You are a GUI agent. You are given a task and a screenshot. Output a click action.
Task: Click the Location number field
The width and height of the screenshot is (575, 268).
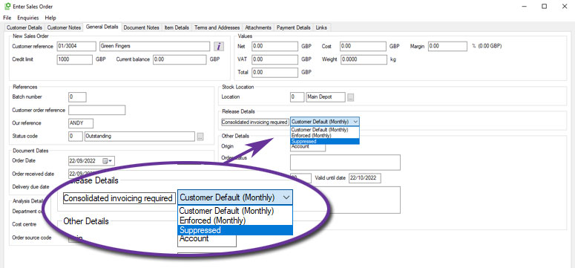point(297,97)
